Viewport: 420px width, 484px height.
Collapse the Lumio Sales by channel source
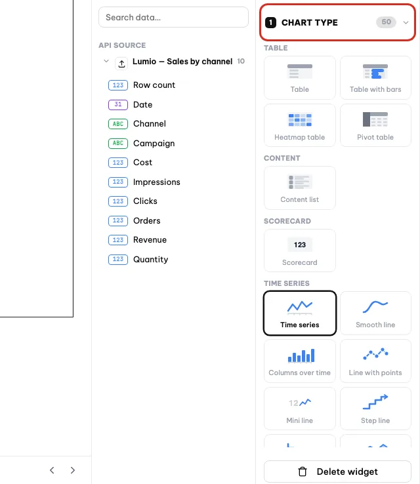pos(106,61)
